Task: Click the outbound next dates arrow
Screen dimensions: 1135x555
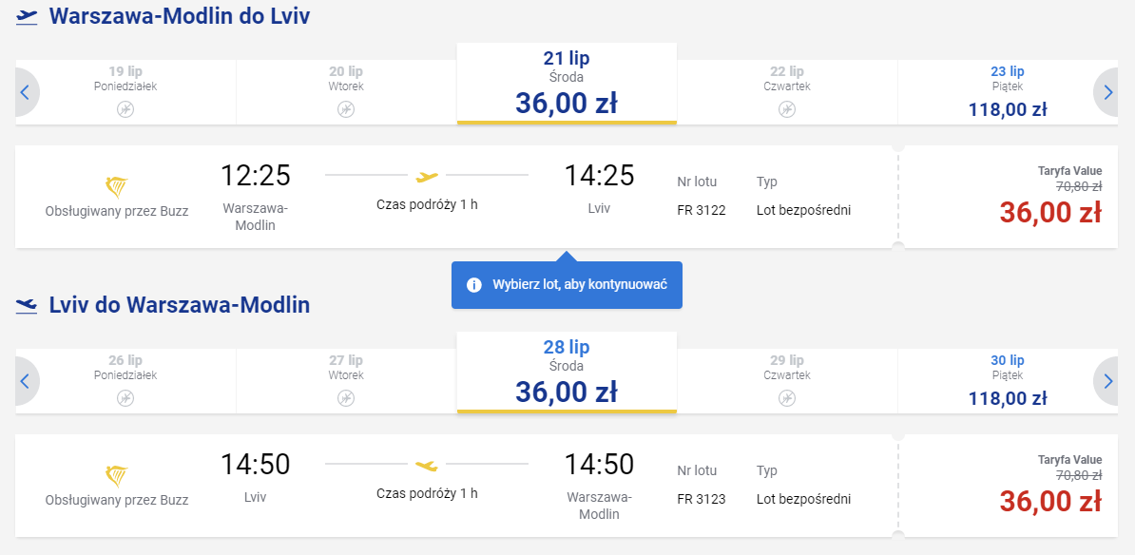Action: click(1106, 92)
